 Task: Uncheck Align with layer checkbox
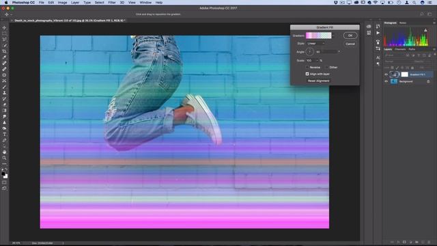pyautogui.click(x=307, y=74)
